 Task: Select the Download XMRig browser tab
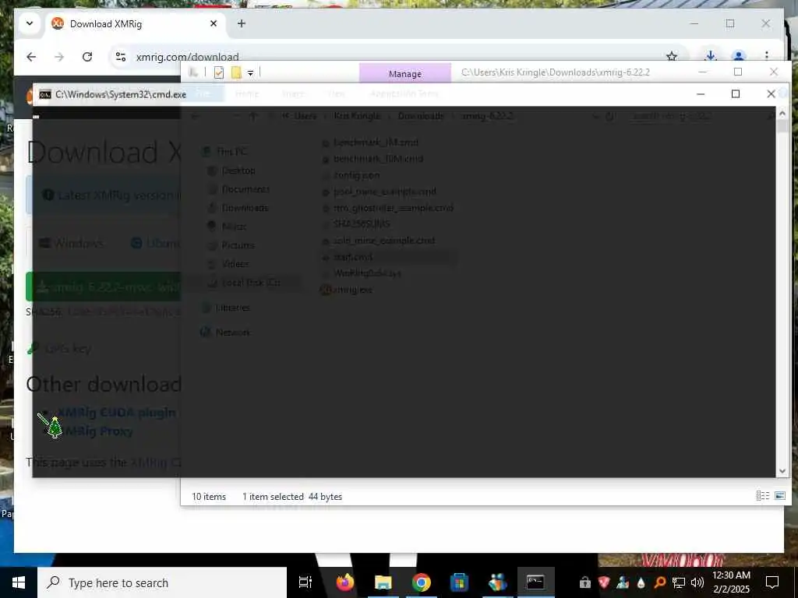[x=135, y=24]
